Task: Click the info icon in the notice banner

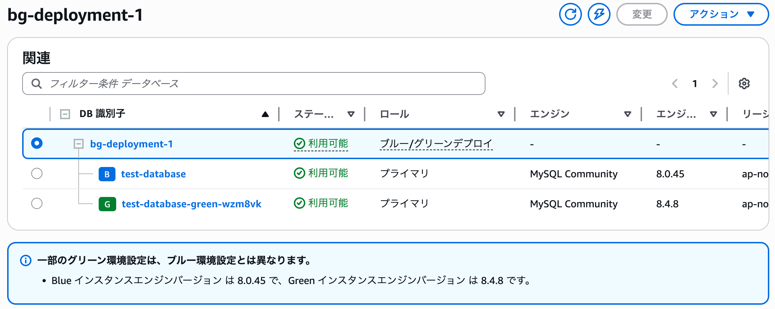Action: click(26, 260)
